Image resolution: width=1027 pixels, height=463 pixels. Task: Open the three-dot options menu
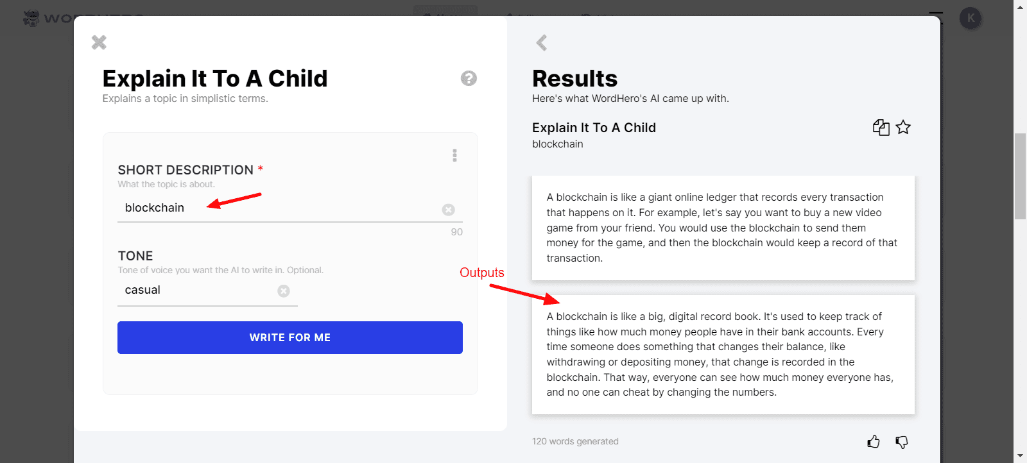[x=454, y=155]
